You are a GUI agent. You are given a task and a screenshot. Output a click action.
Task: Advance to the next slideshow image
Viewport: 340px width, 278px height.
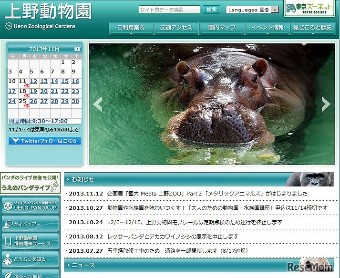pyautogui.click(x=326, y=104)
